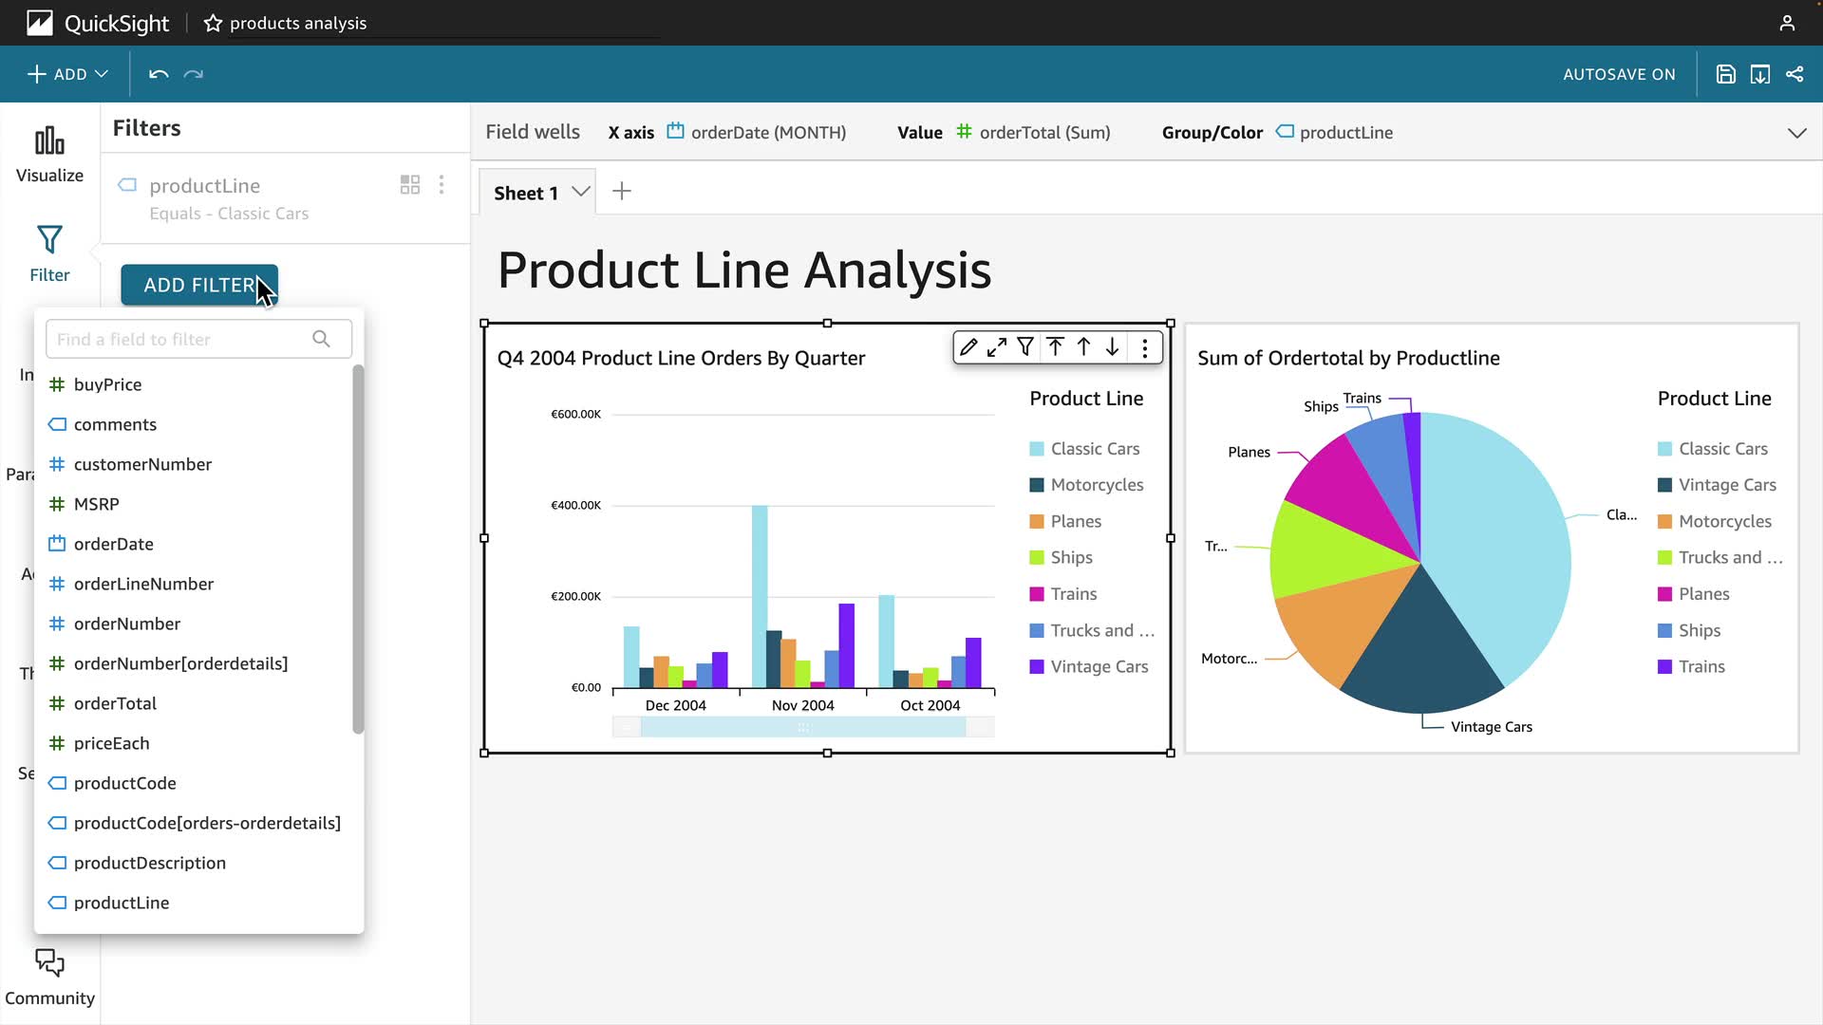Expand the Field wells chevron

coord(1796,133)
